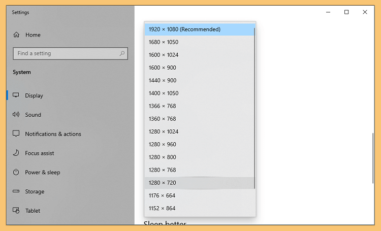Choose 1280 × 800 resolution option
The height and width of the screenshot is (231, 381).
coord(200,157)
